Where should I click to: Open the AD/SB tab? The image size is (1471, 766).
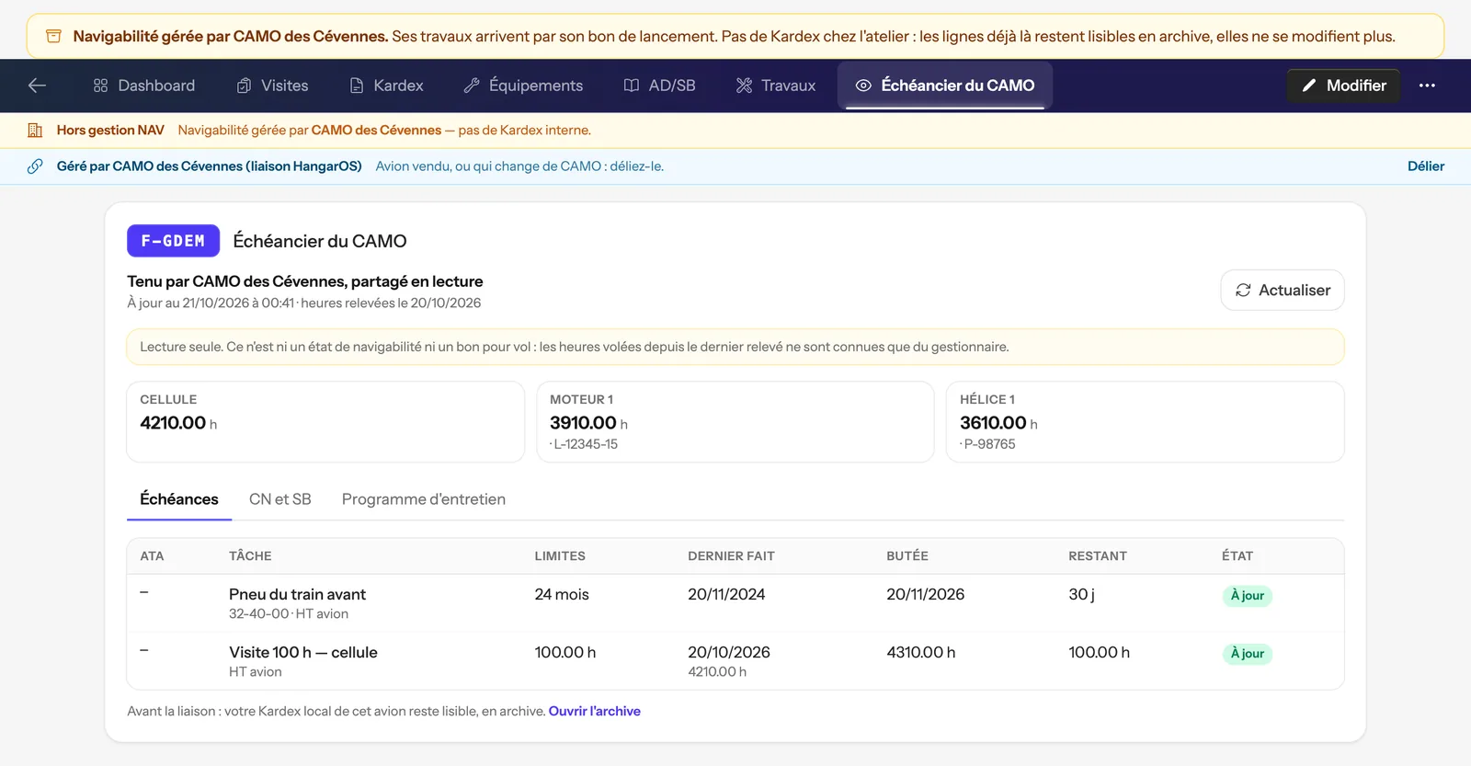pyautogui.click(x=659, y=86)
